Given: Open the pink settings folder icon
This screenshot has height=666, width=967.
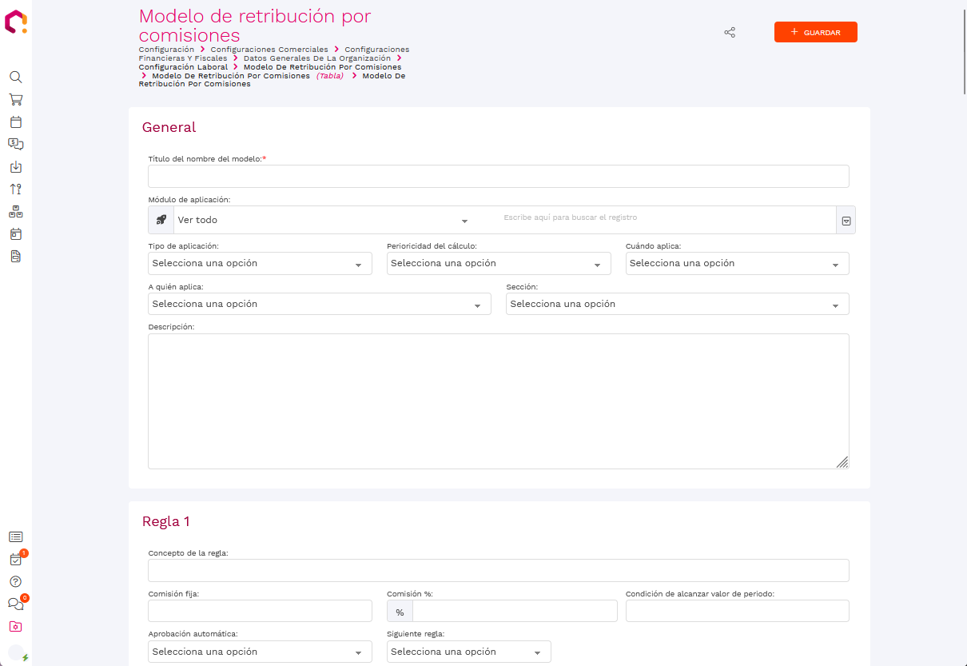Looking at the screenshot, I should pyautogui.click(x=15, y=627).
